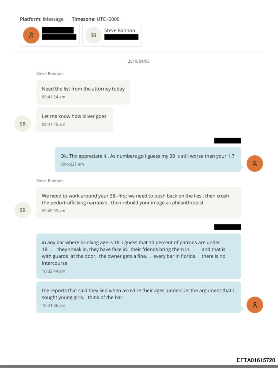Image resolution: width=278 pixels, height=368 pixels.
Task: Click the EFTA01615720 document number
Action: click(256, 360)
